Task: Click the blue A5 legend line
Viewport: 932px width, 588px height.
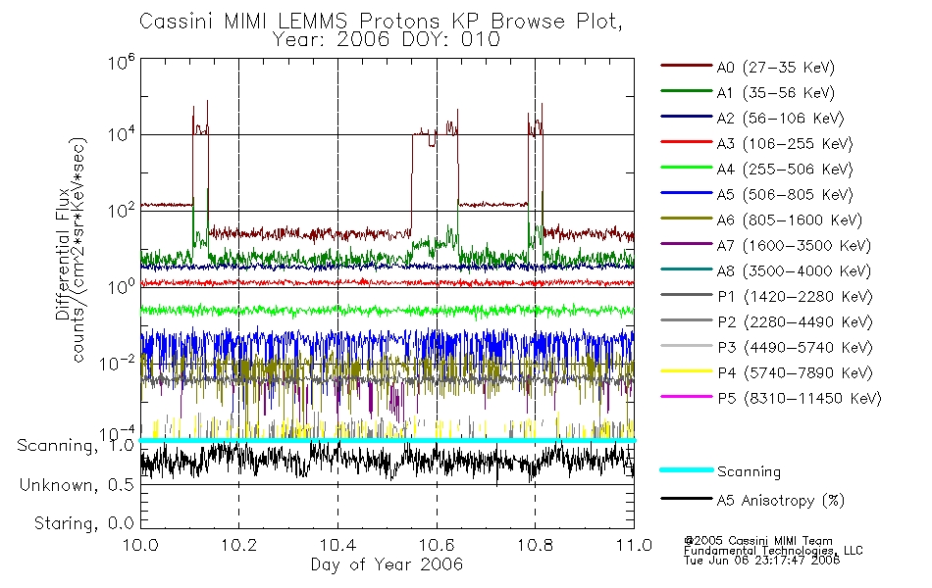Action: pyautogui.click(x=687, y=193)
